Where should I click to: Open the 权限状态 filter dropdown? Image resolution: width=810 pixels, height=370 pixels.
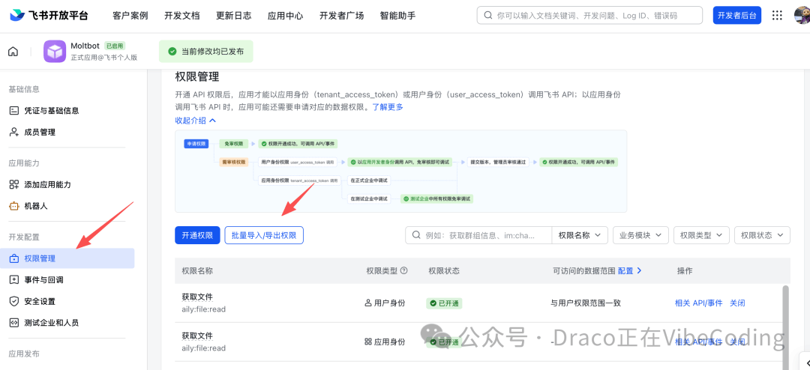tap(761, 235)
